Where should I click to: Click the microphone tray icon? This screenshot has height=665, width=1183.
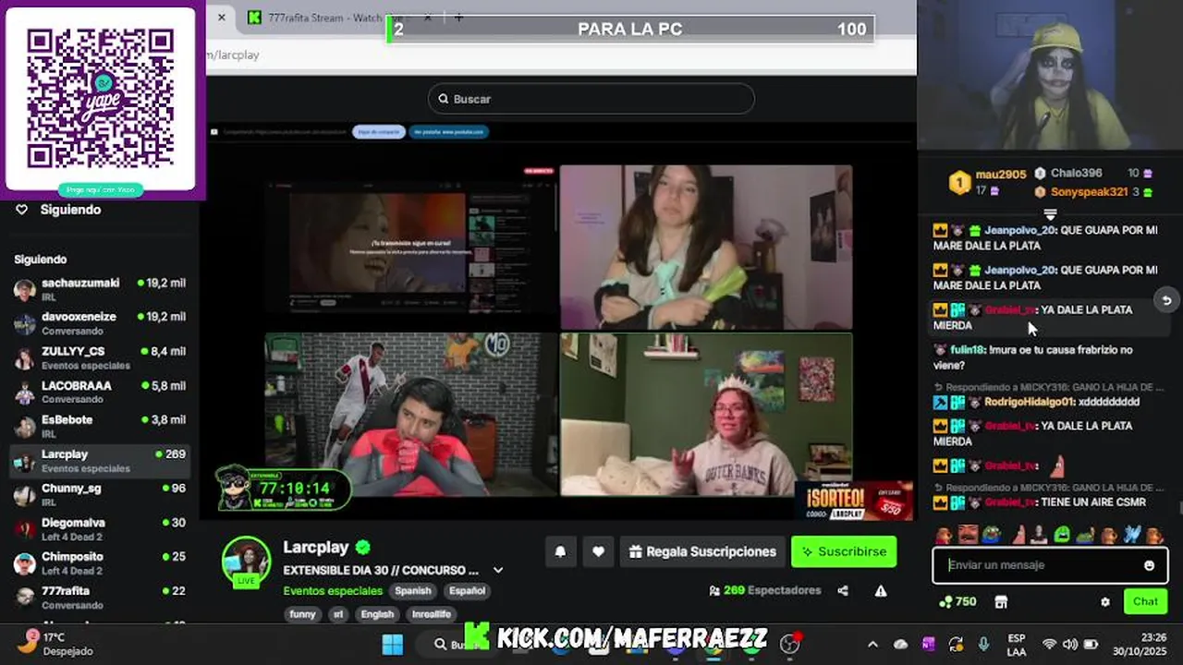pos(983,644)
